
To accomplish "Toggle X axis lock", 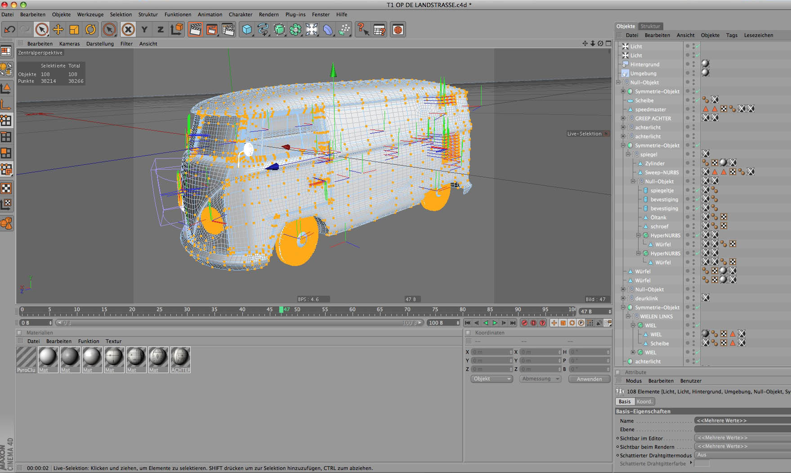I will point(128,30).
